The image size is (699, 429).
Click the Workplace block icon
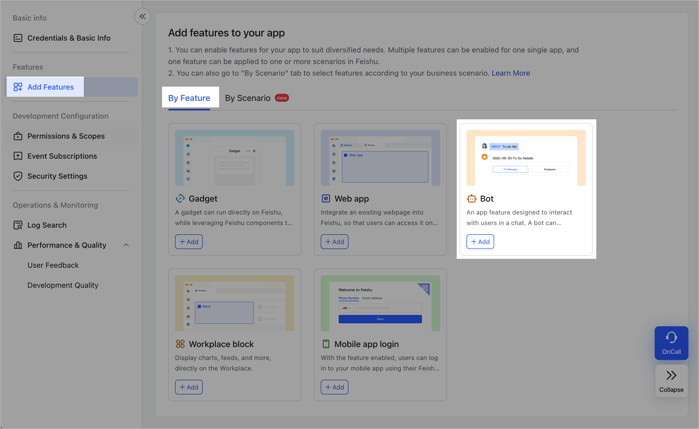pyautogui.click(x=180, y=344)
